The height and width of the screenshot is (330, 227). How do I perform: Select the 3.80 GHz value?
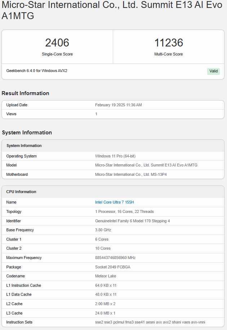coord(103,230)
